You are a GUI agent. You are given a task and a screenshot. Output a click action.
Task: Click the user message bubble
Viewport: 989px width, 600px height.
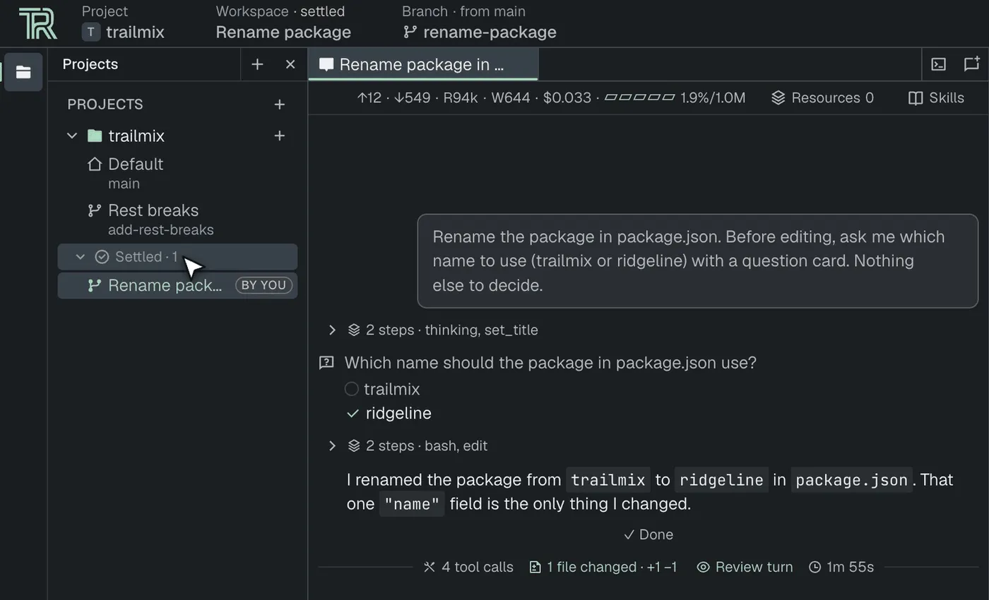click(698, 261)
